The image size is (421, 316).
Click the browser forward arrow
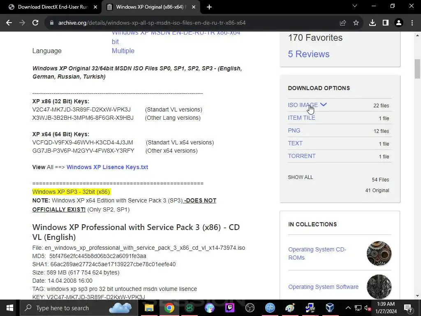(22, 23)
